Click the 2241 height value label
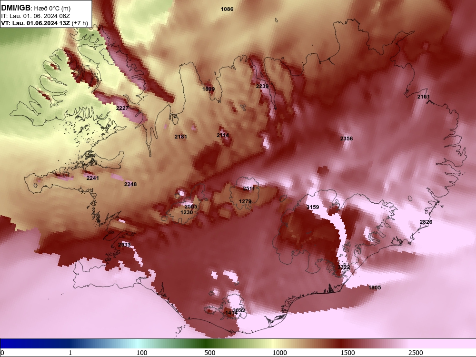 point(93,178)
